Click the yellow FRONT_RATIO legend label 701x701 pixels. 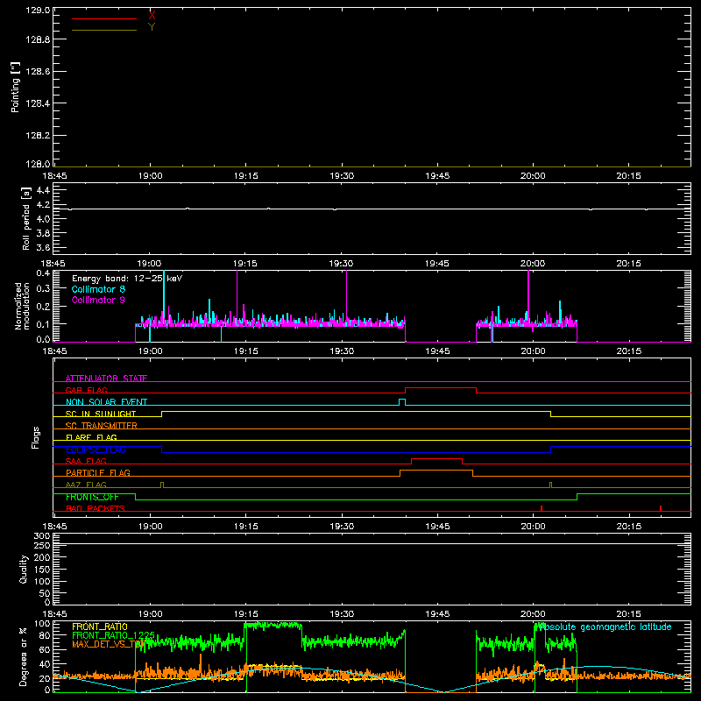(x=100, y=627)
